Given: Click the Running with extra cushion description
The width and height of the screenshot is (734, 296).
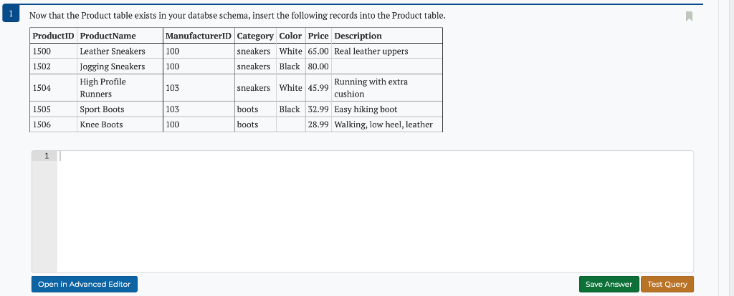Looking at the screenshot, I should 371,88.
